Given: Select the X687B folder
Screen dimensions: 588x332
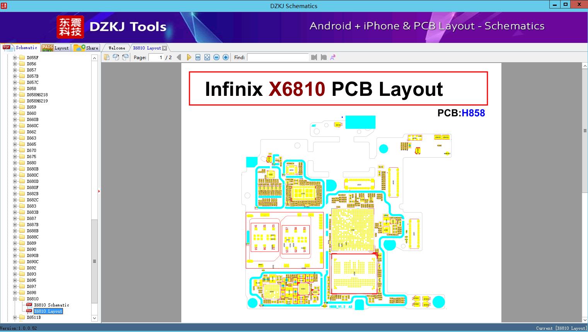Looking at the screenshot, I should (32, 225).
